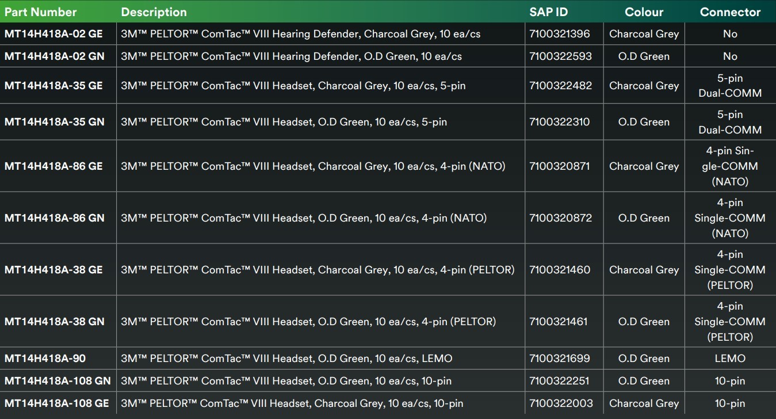
Task: Click SAP ID 7100322593
Action: [x=560, y=56]
